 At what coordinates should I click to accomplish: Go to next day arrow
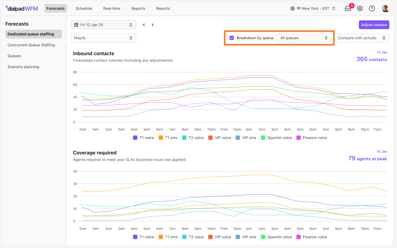153,25
